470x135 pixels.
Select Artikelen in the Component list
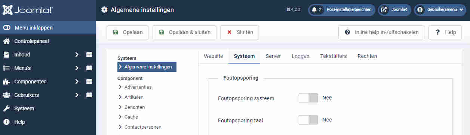tap(134, 97)
